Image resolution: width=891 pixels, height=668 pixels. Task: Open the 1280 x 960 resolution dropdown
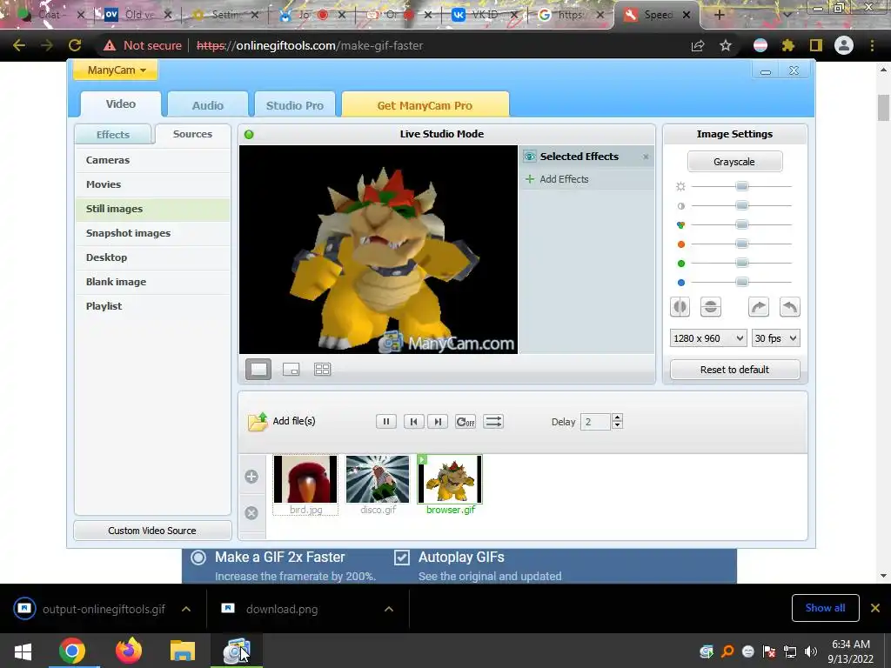pyautogui.click(x=708, y=338)
